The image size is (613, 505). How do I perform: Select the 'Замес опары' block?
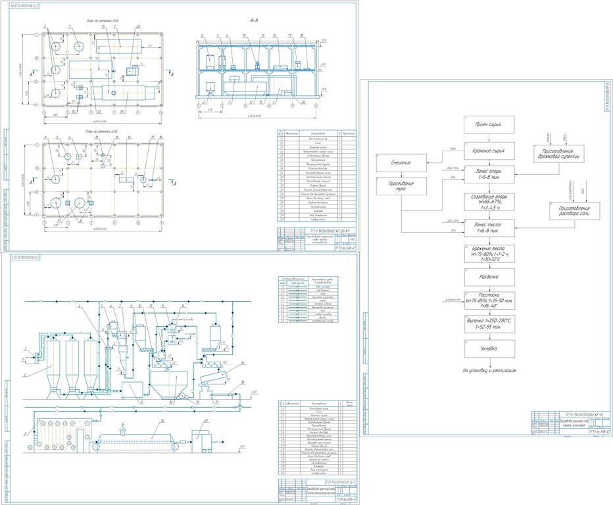coord(489,174)
